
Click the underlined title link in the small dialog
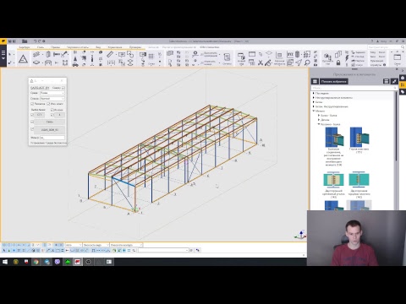click(x=40, y=88)
